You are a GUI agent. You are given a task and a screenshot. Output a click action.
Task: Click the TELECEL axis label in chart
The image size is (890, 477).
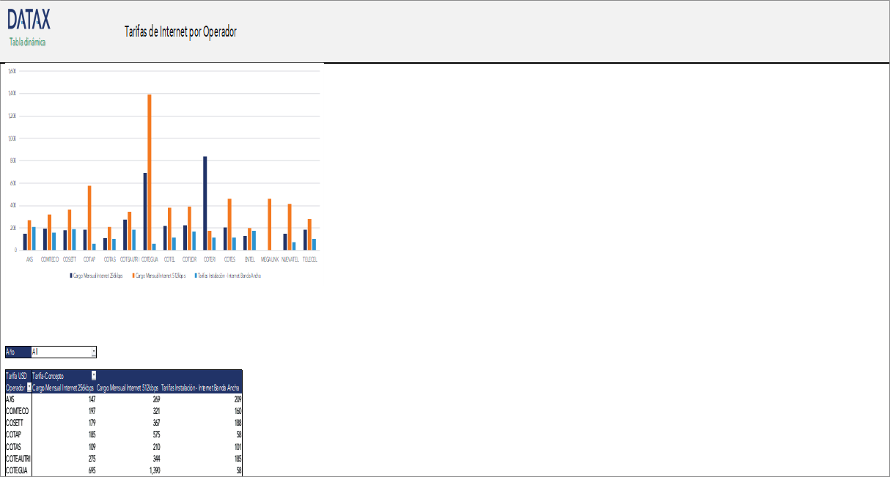tap(309, 259)
